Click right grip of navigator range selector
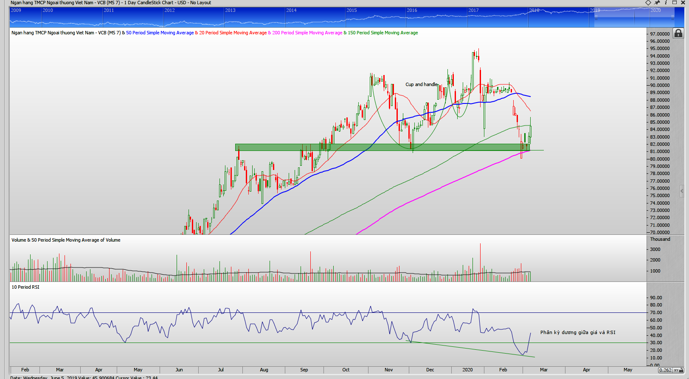Image resolution: width=689 pixels, height=379 pixels. click(x=673, y=17)
